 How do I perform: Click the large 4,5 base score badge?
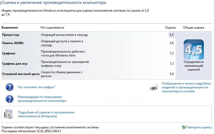click(194, 49)
